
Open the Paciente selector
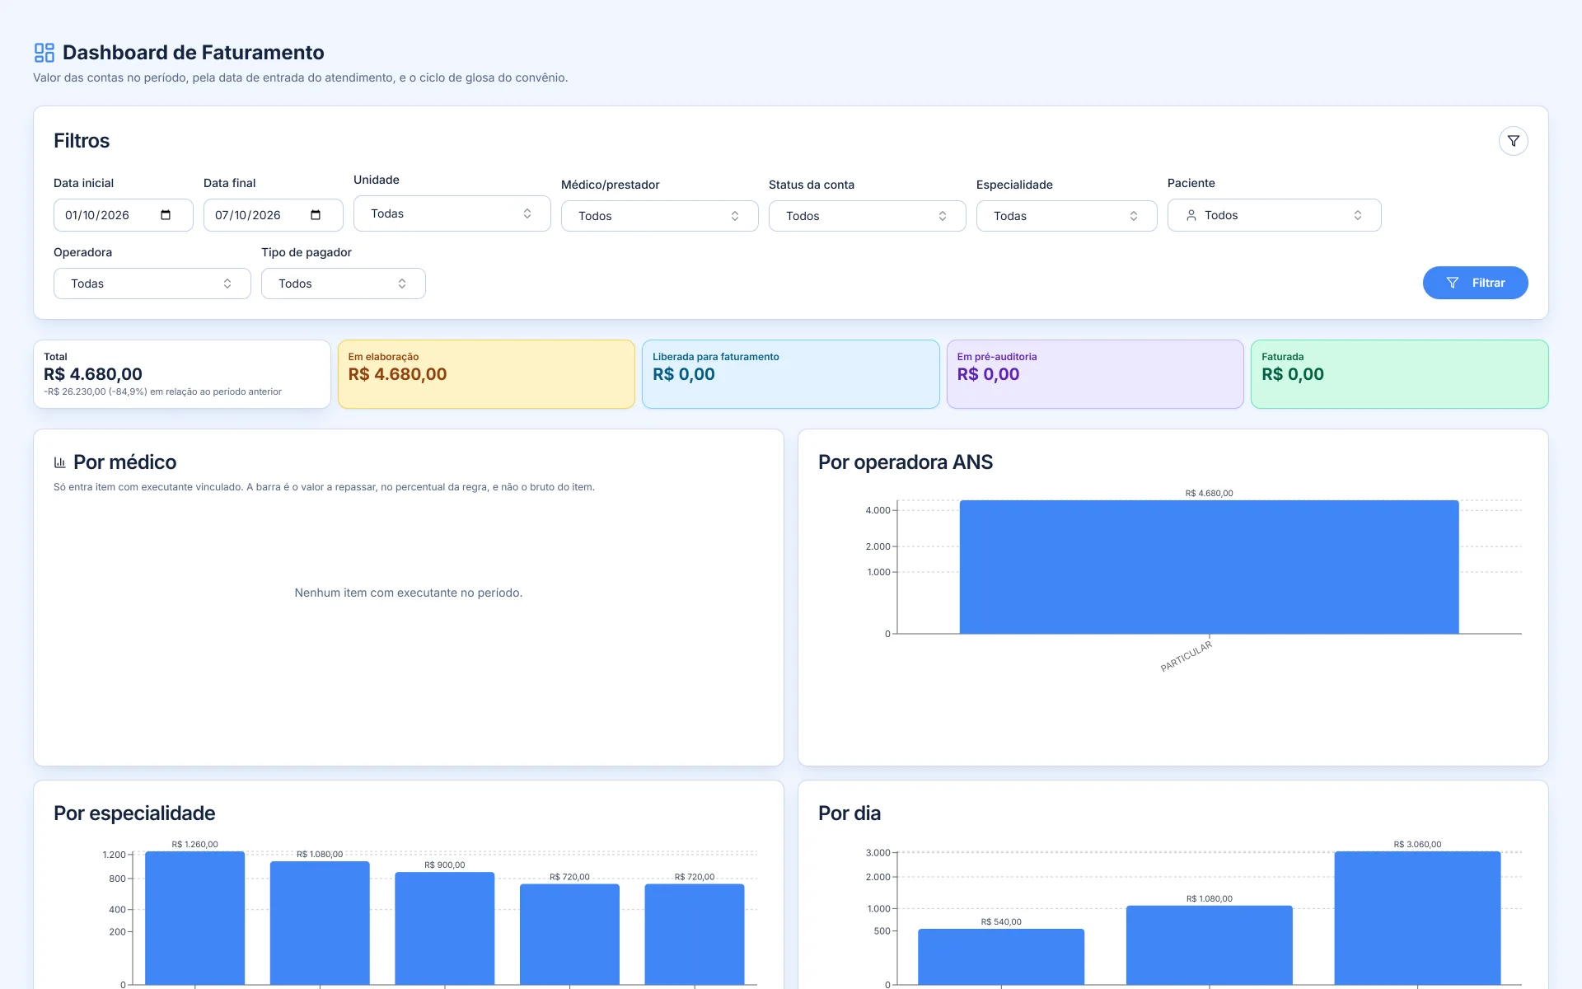[x=1275, y=215]
